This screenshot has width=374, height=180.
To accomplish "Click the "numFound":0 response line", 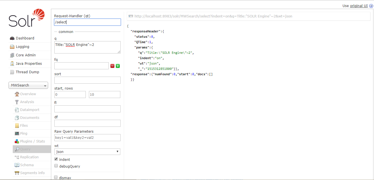I will point(172,74).
